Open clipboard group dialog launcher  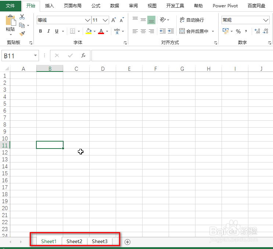point(31,43)
